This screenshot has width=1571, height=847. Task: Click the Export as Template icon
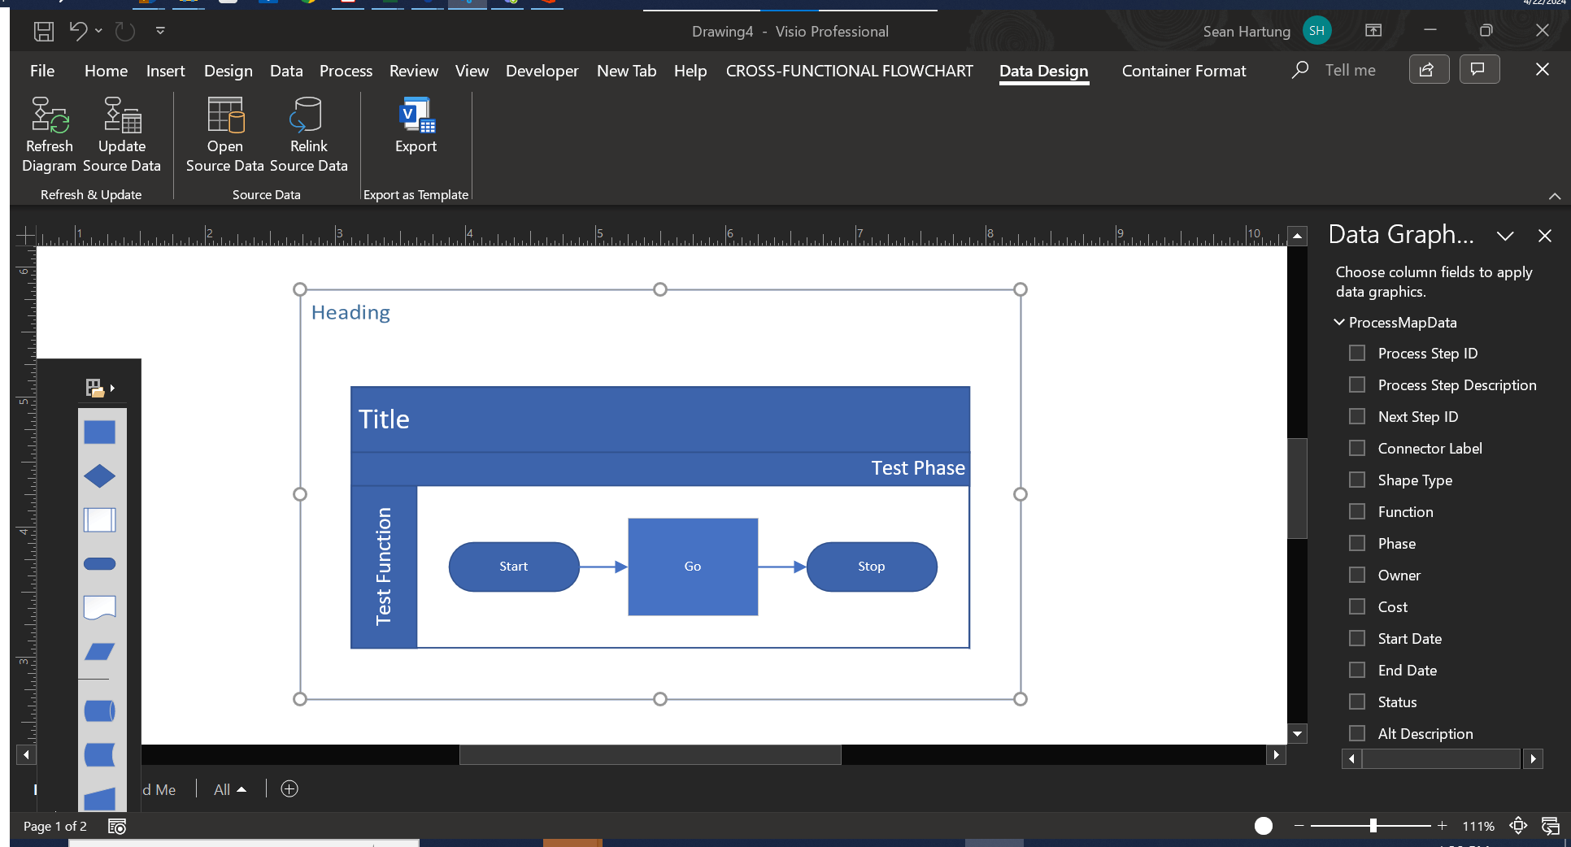click(x=416, y=115)
